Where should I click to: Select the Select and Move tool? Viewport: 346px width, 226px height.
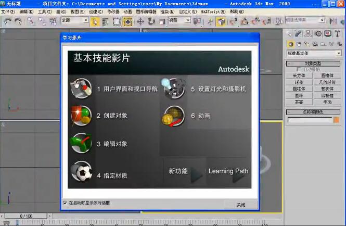click(140, 22)
